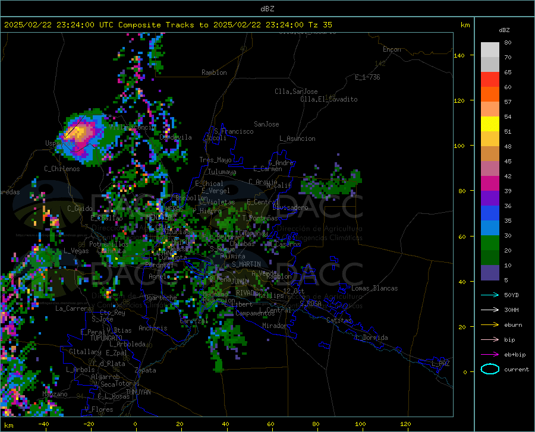This screenshot has width=535, height=432.
Task: Select the slate 5-10 dBZ swatch
Action: tap(490, 273)
